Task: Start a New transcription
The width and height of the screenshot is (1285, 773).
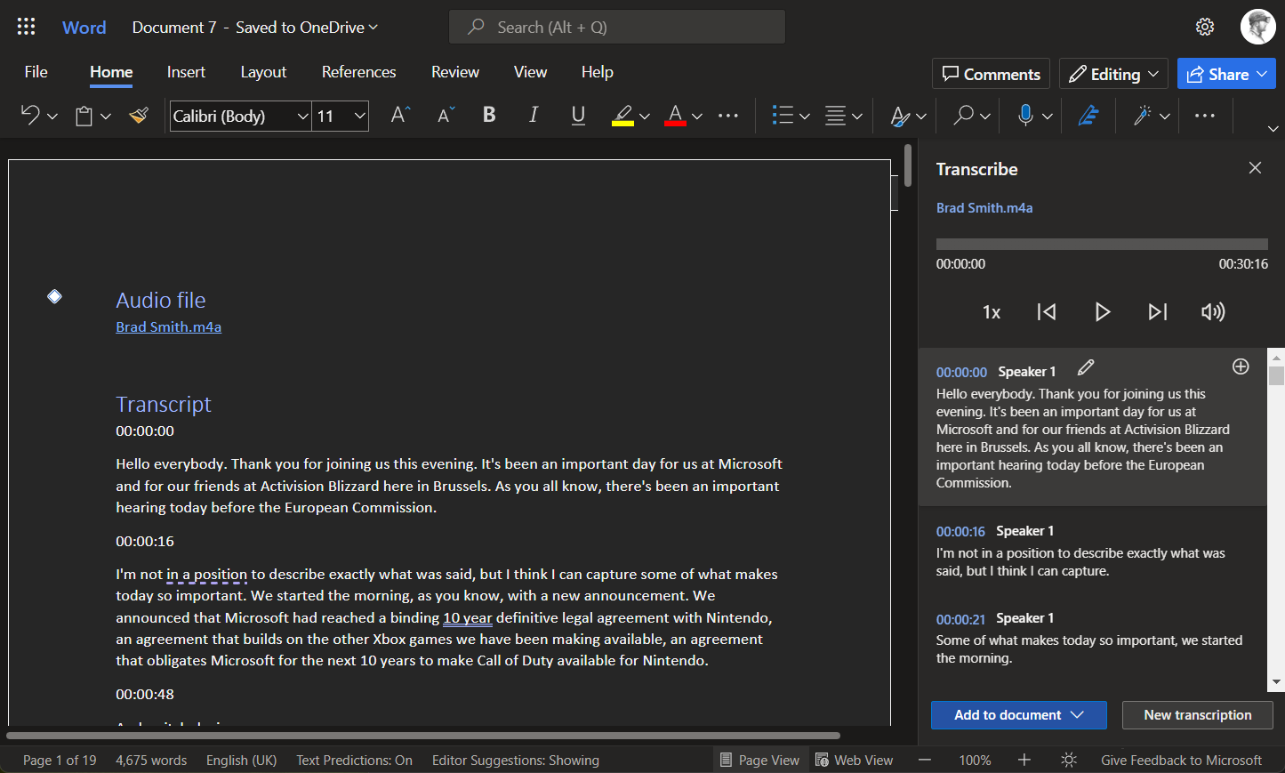Action: (1198, 715)
